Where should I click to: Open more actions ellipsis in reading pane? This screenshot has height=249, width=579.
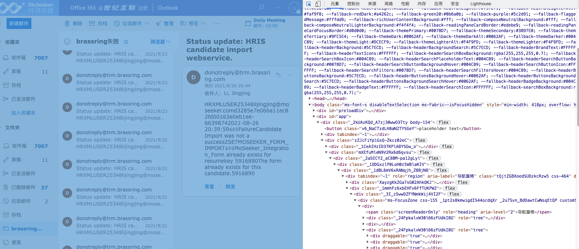click(x=291, y=74)
